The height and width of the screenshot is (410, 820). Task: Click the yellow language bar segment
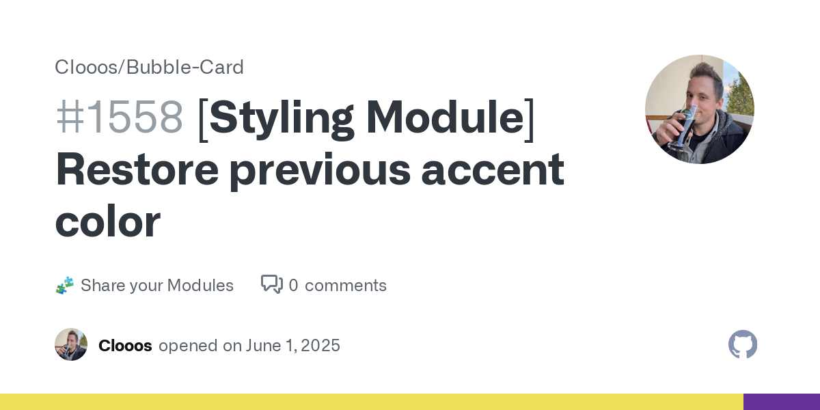(x=372, y=402)
